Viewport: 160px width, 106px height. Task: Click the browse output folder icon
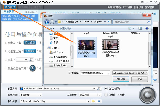[93, 101]
